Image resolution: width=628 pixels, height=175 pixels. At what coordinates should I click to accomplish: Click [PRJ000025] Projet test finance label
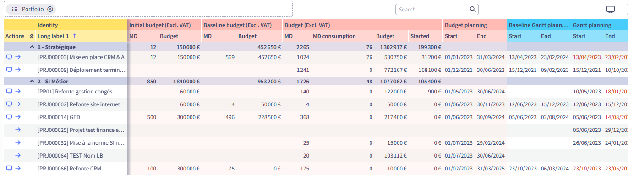[81, 130]
